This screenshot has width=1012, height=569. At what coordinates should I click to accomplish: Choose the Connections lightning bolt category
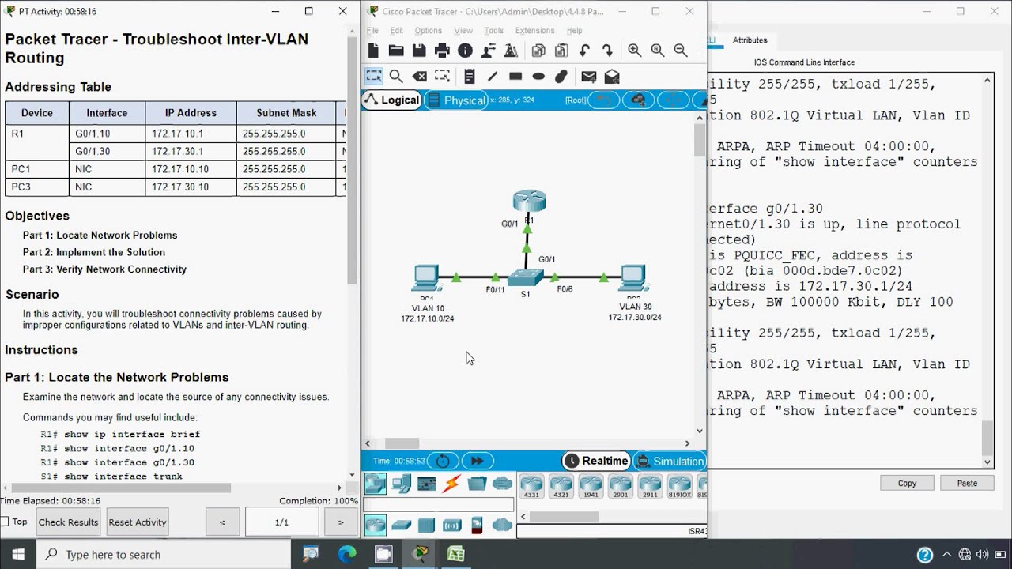point(451,483)
